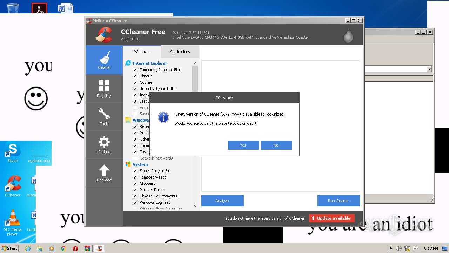Open the Start menu
Image resolution: width=449 pixels, height=253 pixels.
coord(10,248)
